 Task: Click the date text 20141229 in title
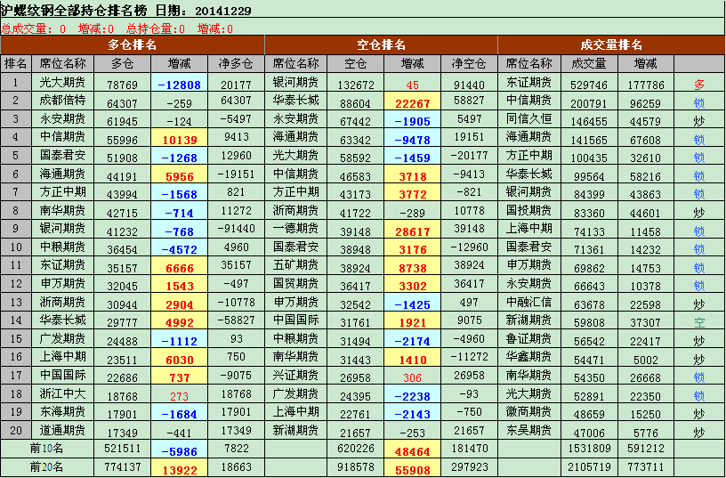coord(223,11)
